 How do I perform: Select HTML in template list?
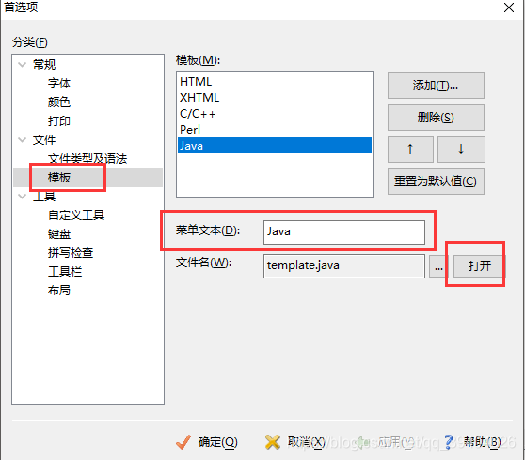point(275,81)
